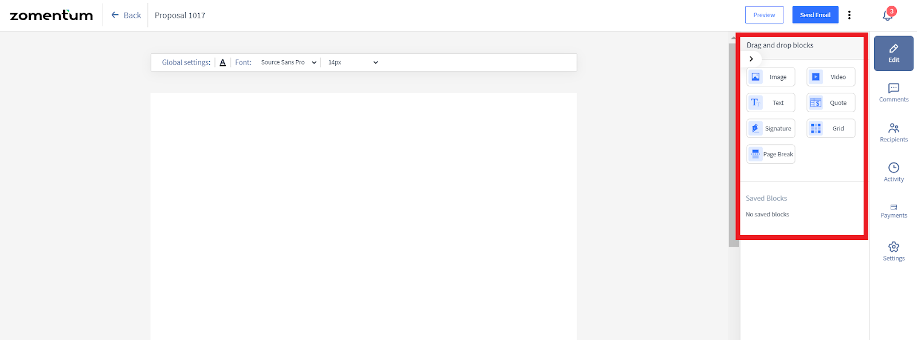Viewport: 917px width, 340px height.
Task: Switch to the Edit tab
Action: pos(894,53)
